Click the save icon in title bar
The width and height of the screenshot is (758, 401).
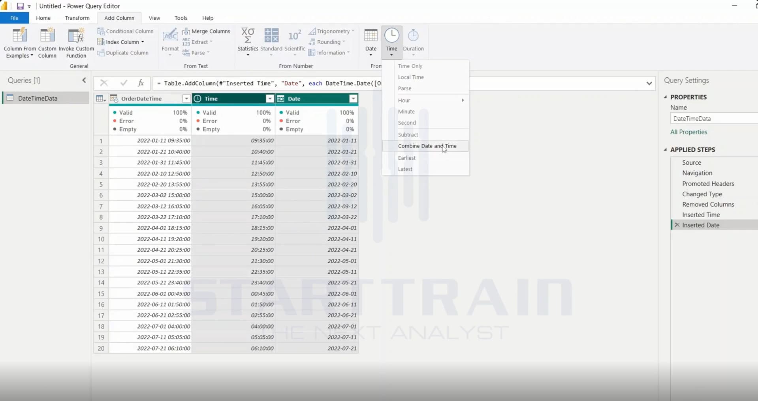tap(20, 6)
